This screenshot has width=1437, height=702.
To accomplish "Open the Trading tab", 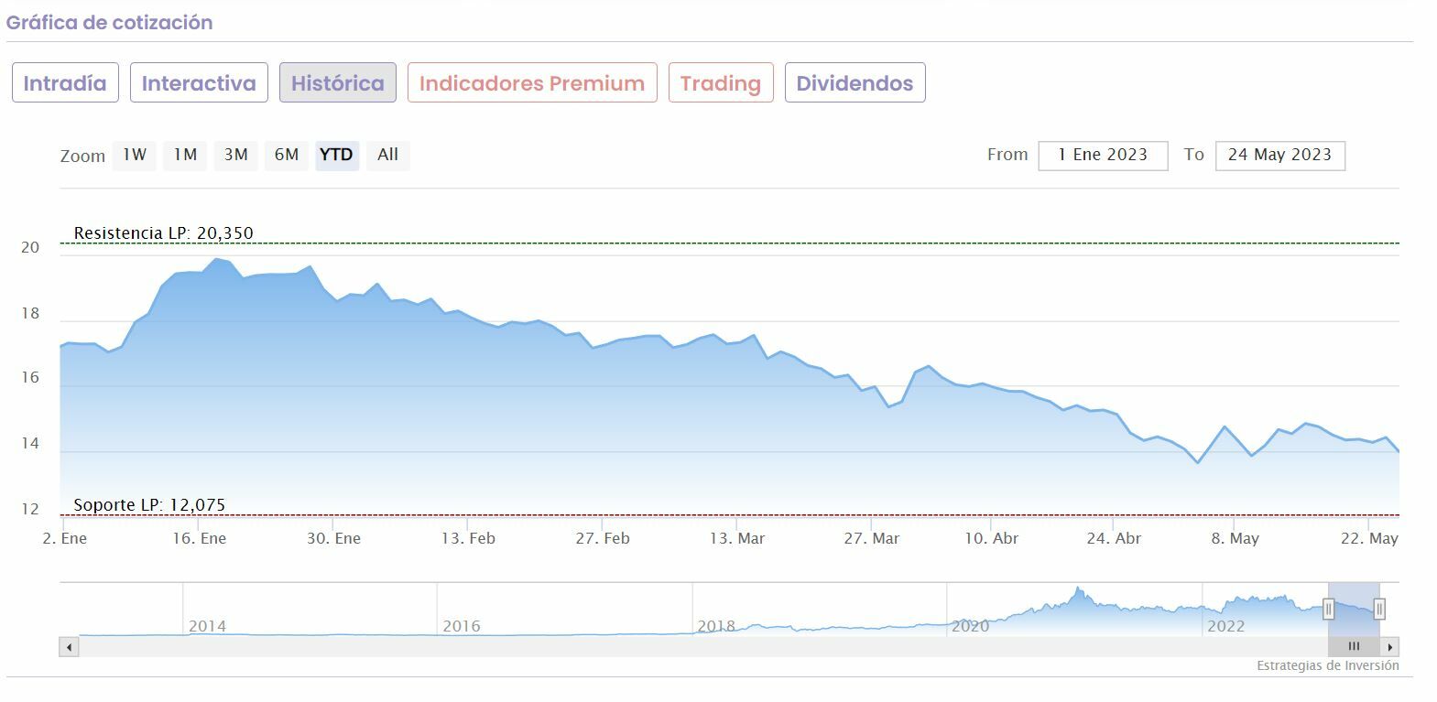I will (x=721, y=83).
